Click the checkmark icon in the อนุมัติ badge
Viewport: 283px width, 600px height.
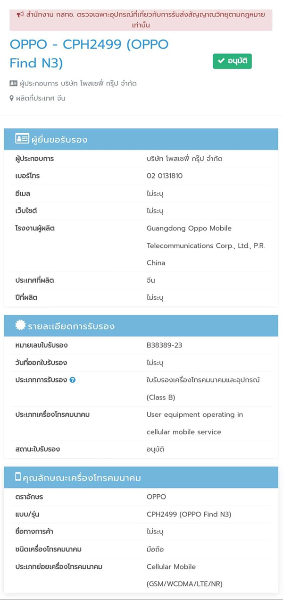click(221, 61)
